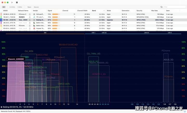Select BSSID 8C:DE...0:04:FA cell

pyautogui.click(x=9, y=20)
